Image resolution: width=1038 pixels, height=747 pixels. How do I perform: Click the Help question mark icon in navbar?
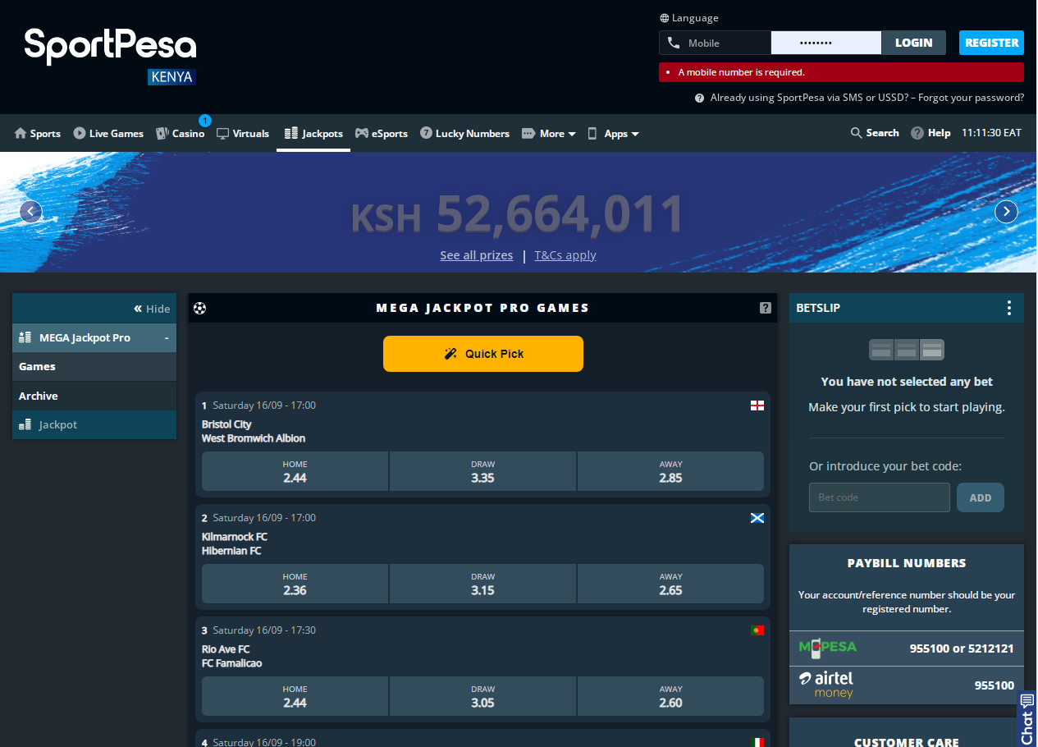[917, 133]
